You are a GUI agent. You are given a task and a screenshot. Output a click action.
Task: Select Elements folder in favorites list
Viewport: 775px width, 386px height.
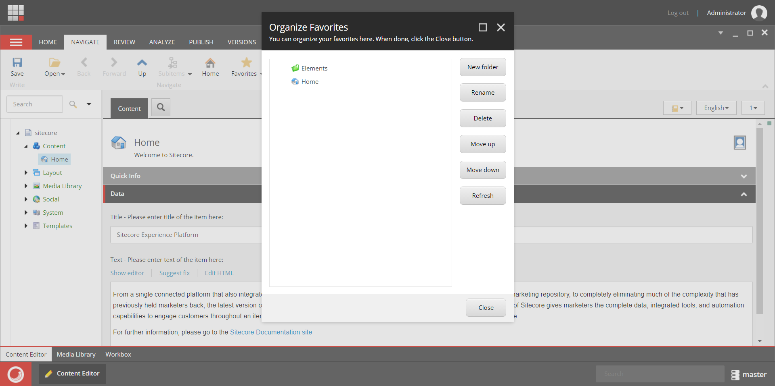pyautogui.click(x=310, y=68)
